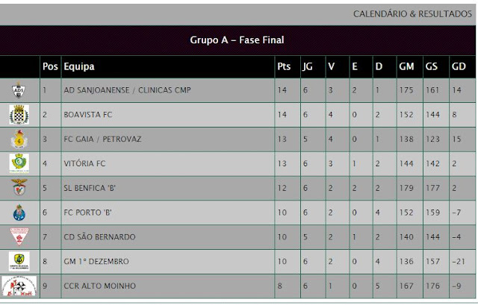The height and width of the screenshot is (305, 478).
Task: Select the FC Gaia / Petrovaz row
Action: coord(238,139)
